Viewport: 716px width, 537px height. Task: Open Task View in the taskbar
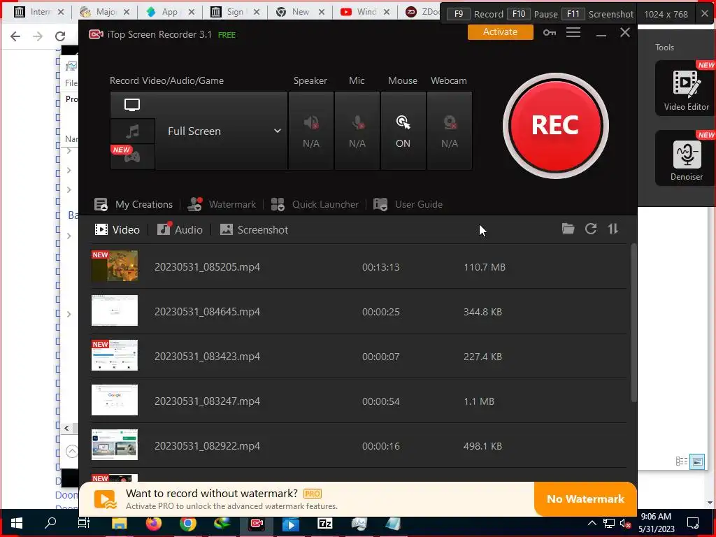coord(84,523)
